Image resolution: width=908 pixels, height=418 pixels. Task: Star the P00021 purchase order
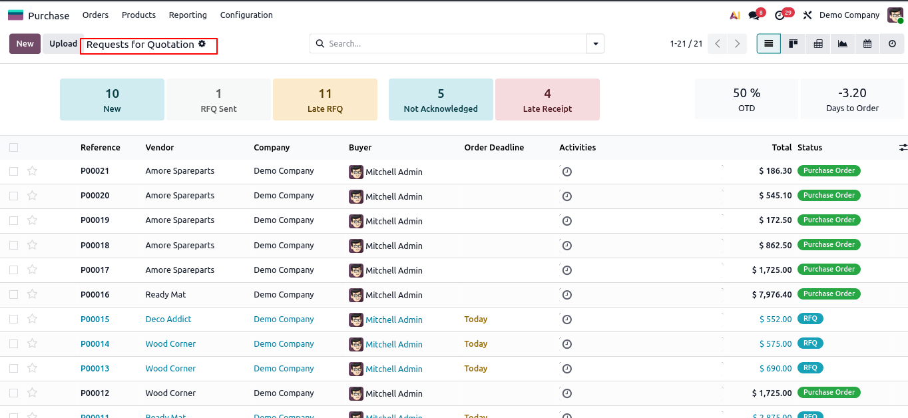(x=32, y=171)
